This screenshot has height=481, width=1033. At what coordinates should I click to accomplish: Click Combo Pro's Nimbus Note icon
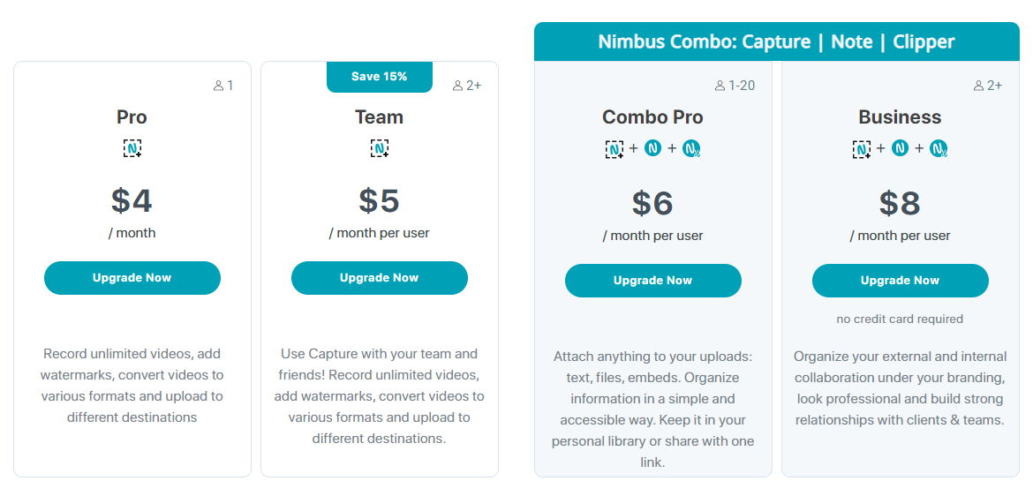point(652,148)
